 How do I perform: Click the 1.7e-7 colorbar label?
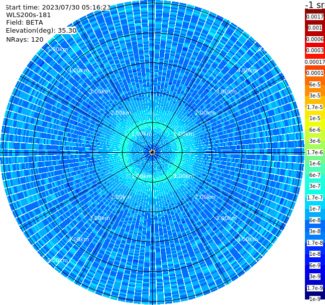[315, 197]
